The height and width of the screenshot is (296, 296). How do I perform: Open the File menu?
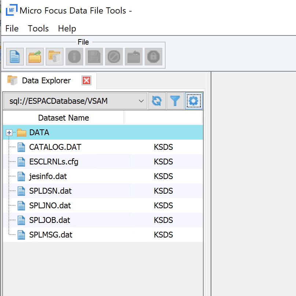click(12, 29)
